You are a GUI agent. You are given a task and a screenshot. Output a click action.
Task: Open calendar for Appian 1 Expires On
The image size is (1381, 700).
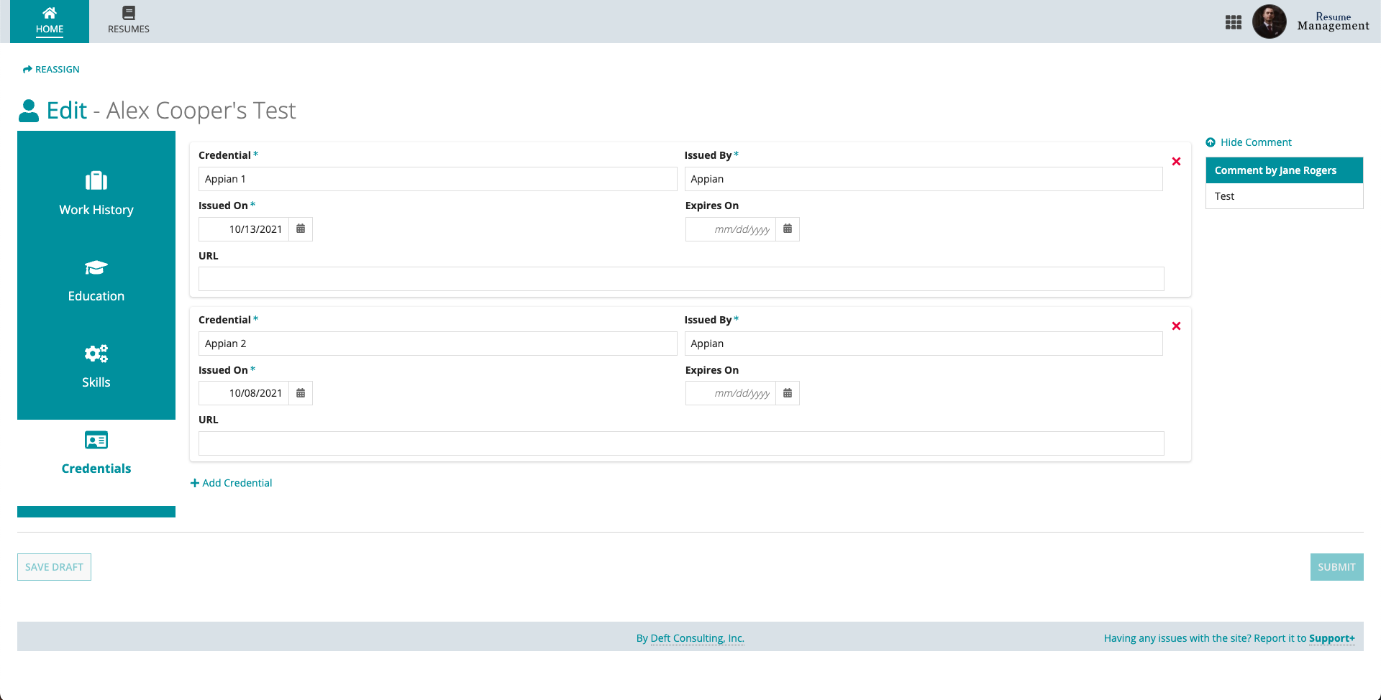point(788,229)
